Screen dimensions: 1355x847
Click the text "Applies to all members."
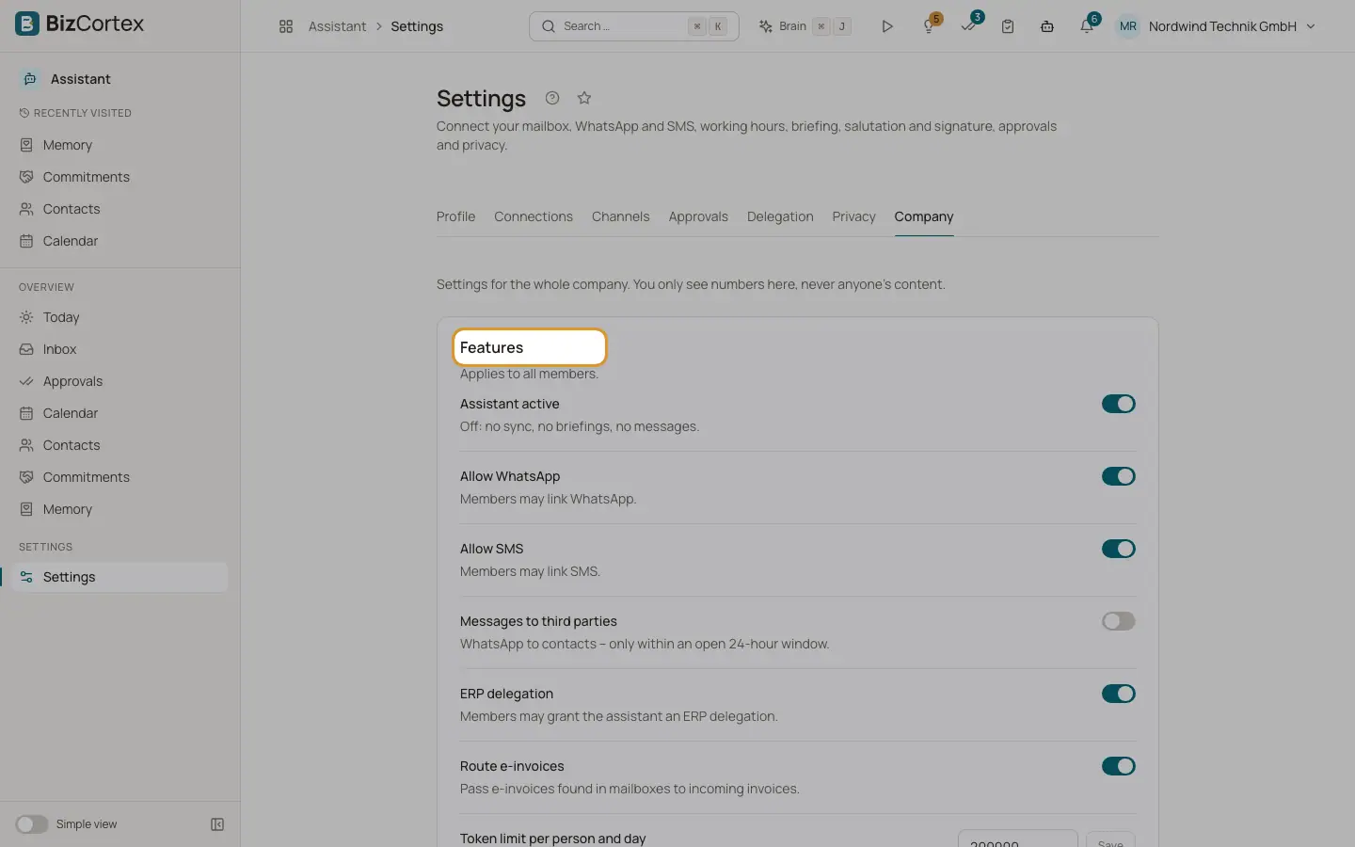(529, 374)
